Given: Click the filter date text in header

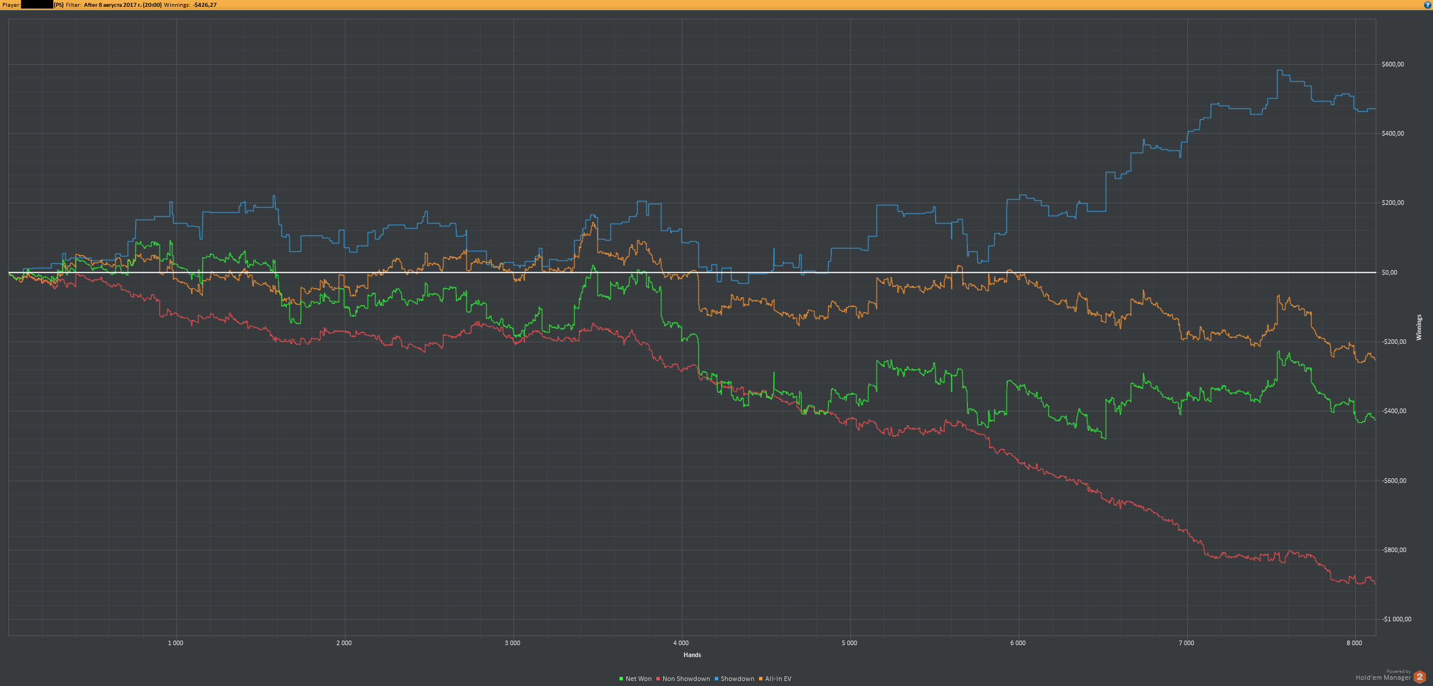Looking at the screenshot, I should click(123, 5).
